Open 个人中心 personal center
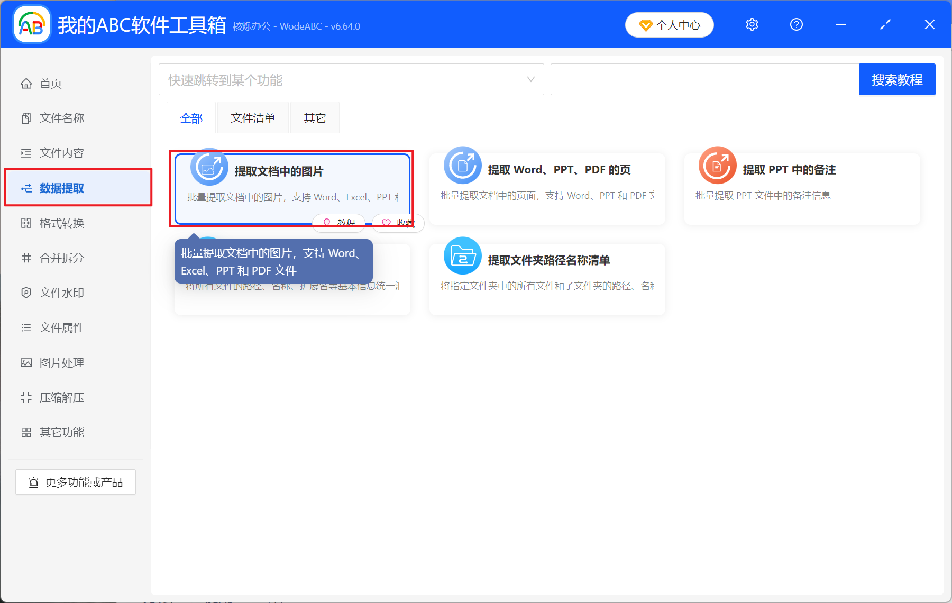Viewport: 952px width, 603px height. point(669,24)
